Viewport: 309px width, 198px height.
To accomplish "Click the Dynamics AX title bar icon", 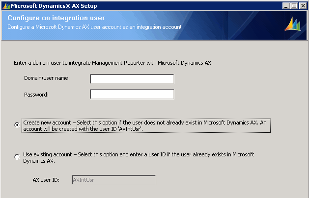I will (x=4, y=6).
